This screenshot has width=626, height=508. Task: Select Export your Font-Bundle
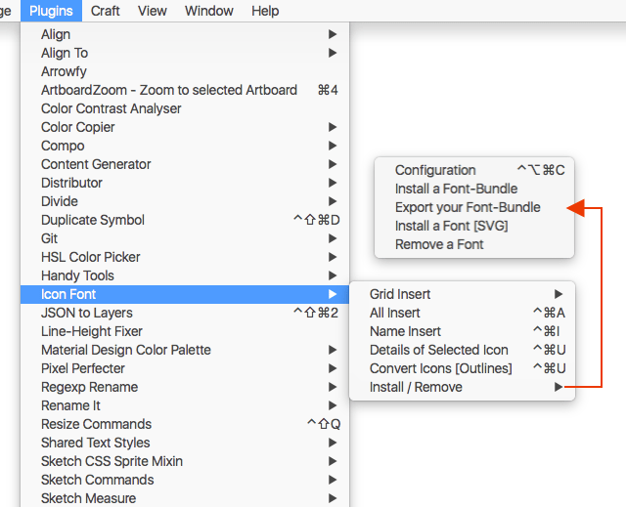(x=468, y=207)
